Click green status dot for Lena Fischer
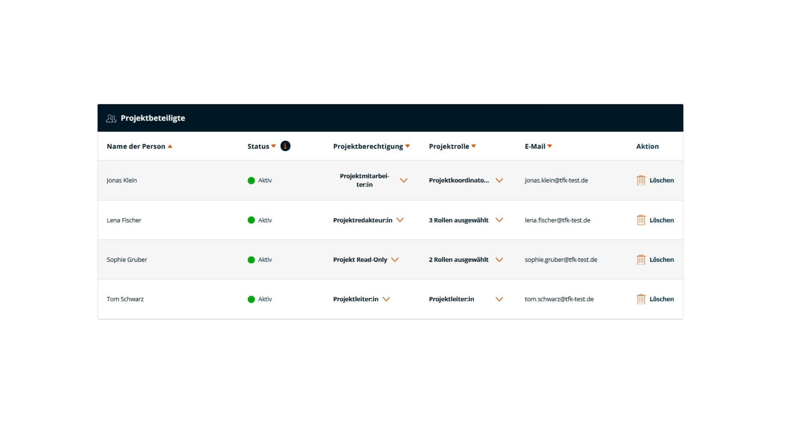Viewport: 793px width, 446px height. tap(251, 220)
